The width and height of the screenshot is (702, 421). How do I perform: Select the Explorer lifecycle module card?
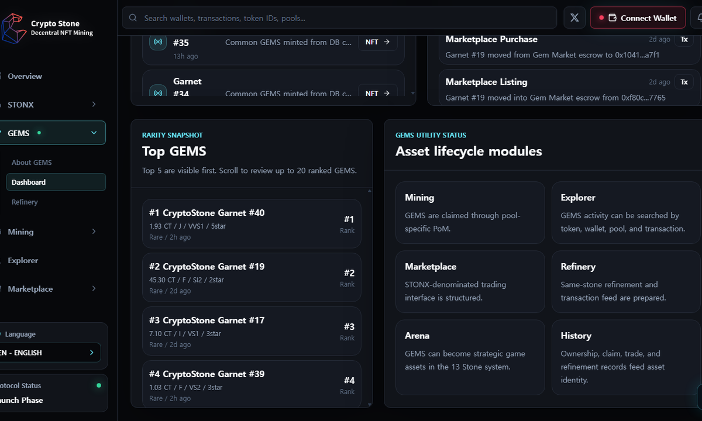click(626, 213)
